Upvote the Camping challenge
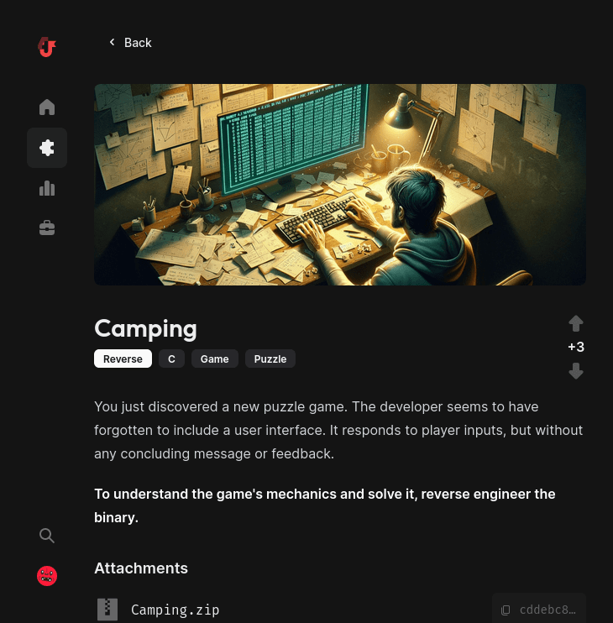 [x=576, y=323]
